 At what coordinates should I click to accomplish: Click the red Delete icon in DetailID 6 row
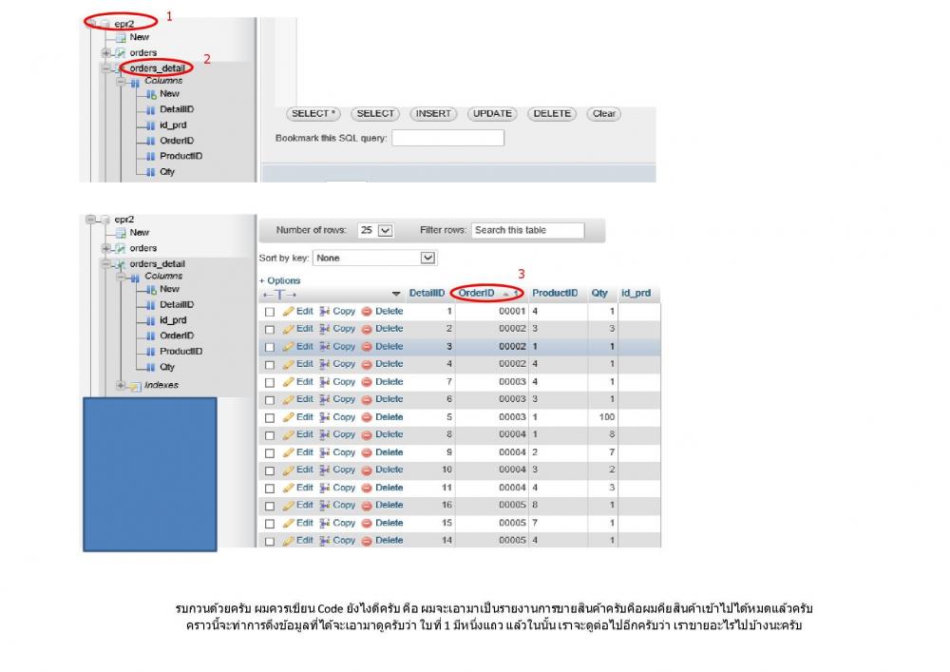pos(367,399)
